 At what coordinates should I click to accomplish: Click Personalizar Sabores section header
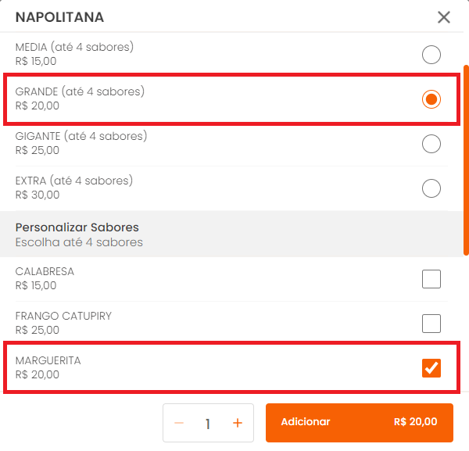[x=77, y=227]
